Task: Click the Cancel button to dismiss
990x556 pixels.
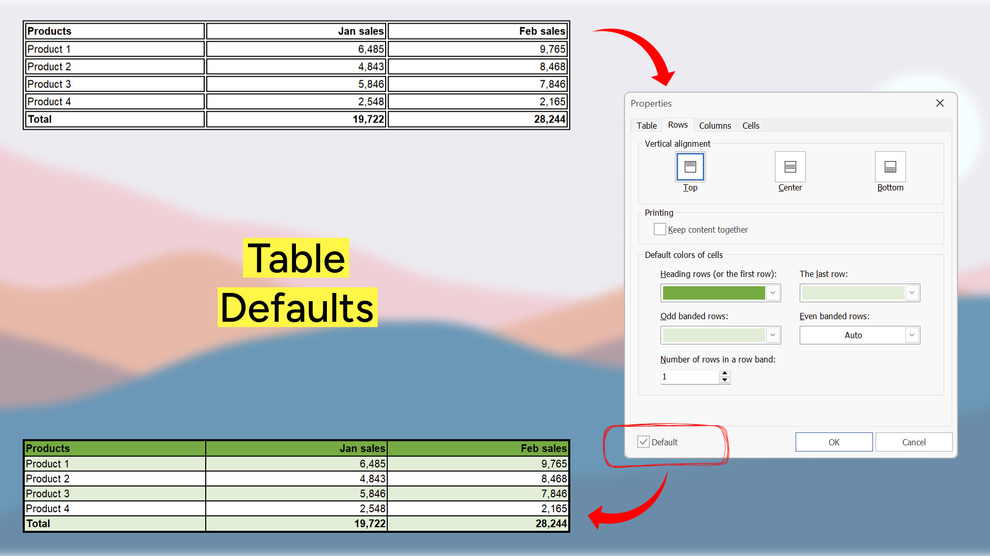Action: (x=913, y=442)
